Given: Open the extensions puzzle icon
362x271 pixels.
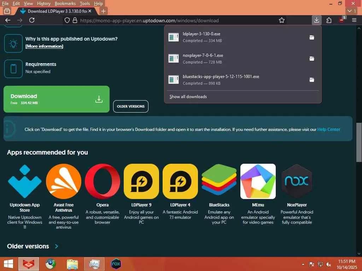Looking at the screenshot, I should pos(329,20).
